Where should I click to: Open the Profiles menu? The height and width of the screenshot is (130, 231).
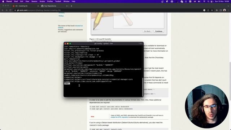coord(50,1)
